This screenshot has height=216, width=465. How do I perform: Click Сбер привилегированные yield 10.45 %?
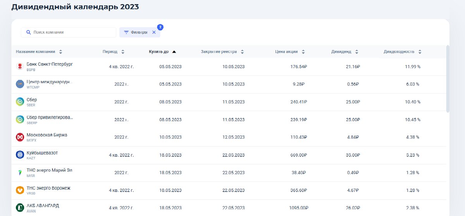pos(413,120)
